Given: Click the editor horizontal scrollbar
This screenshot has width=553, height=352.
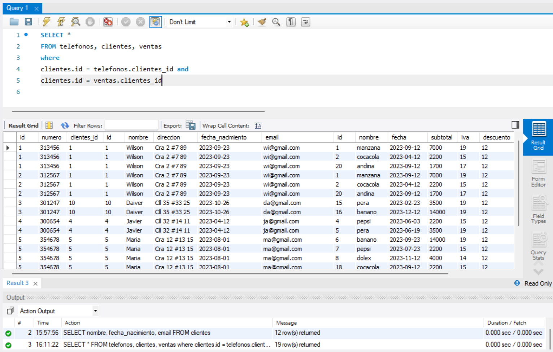Looking at the screenshot, I should click(138, 111).
